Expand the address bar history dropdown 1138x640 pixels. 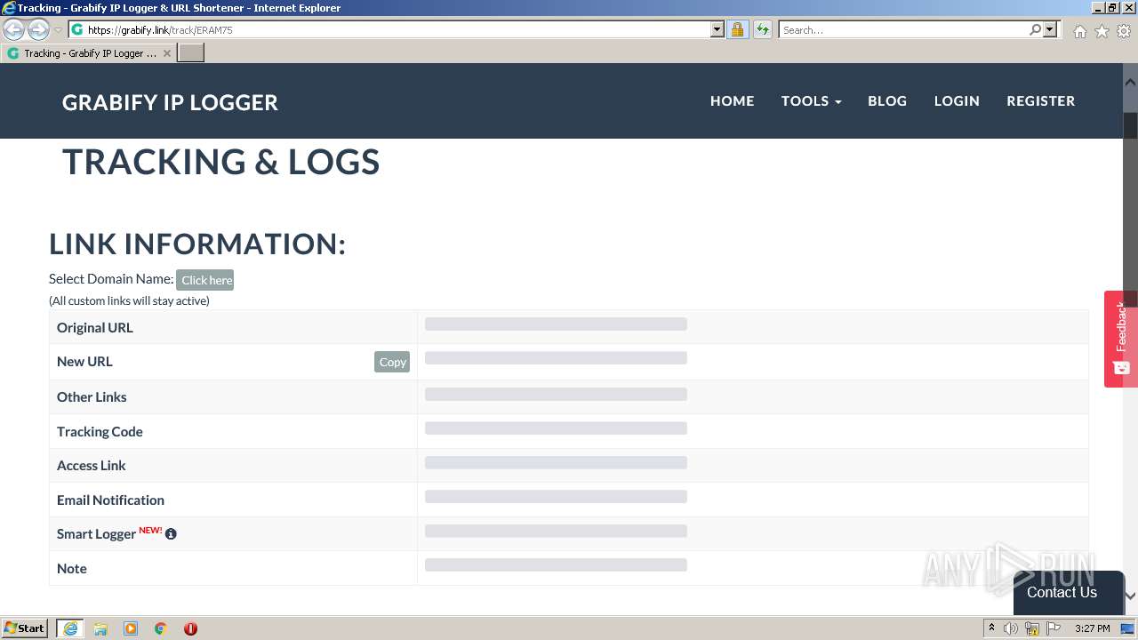point(717,29)
